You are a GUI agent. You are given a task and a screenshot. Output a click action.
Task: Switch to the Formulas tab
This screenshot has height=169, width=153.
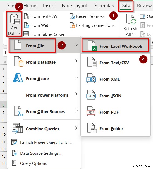pos(104,6)
